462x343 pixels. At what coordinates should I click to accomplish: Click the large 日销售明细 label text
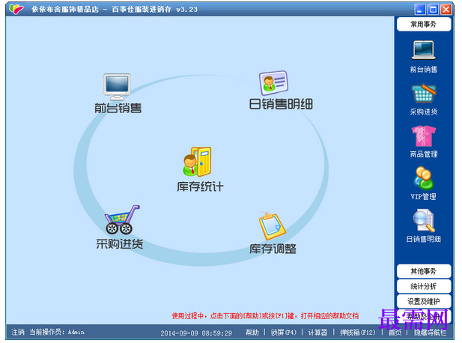[281, 104]
